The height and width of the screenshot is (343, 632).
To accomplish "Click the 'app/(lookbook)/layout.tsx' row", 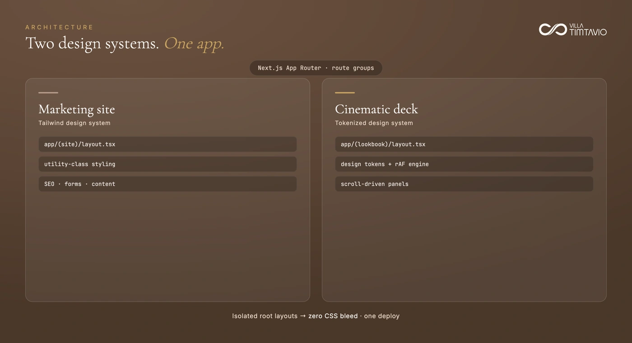I will (x=464, y=144).
